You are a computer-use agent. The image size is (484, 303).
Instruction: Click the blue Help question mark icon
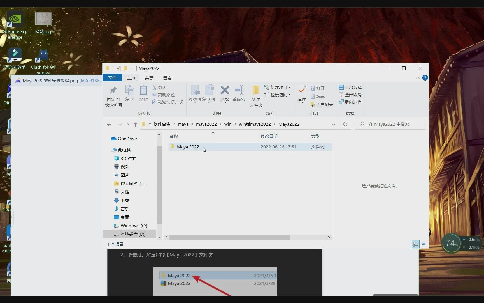(x=425, y=78)
